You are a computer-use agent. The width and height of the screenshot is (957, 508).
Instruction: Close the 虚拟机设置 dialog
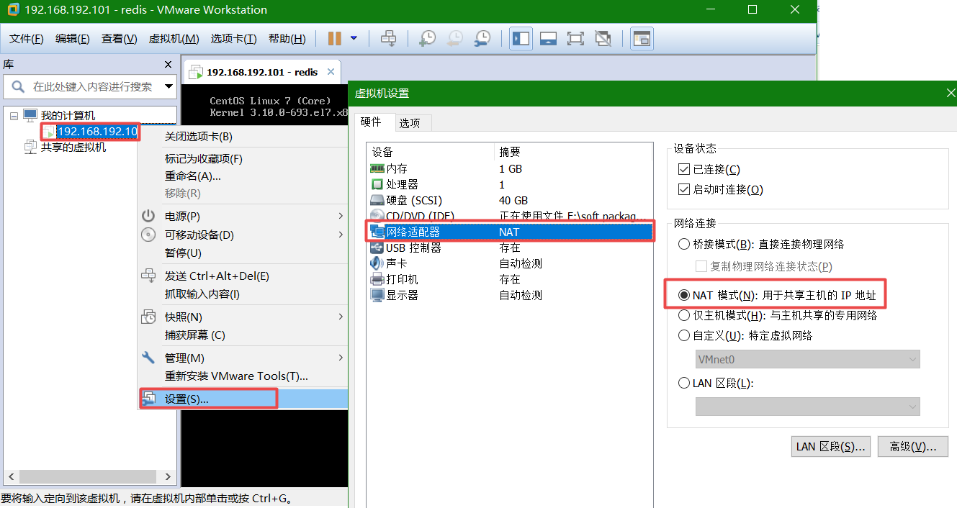[950, 94]
